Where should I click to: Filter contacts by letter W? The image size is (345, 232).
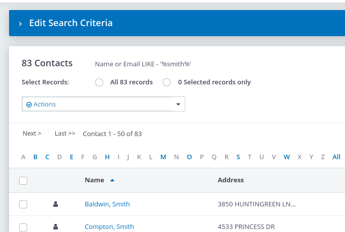(x=287, y=157)
